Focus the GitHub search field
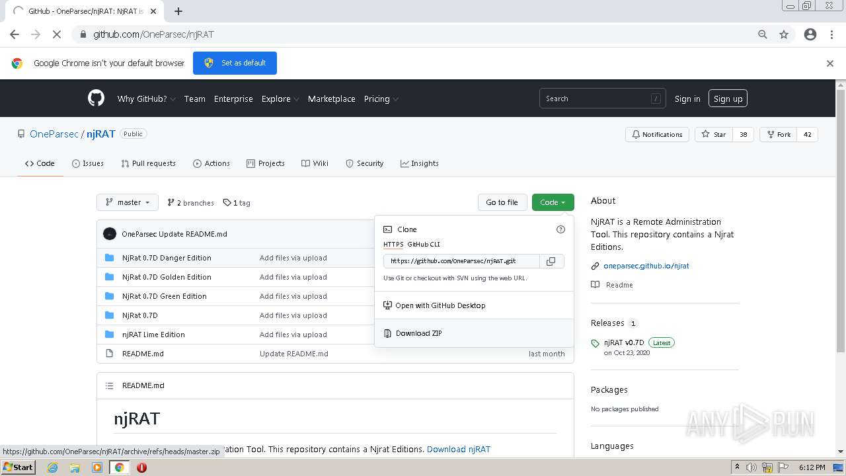This screenshot has height=476, width=846. click(x=602, y=99)
